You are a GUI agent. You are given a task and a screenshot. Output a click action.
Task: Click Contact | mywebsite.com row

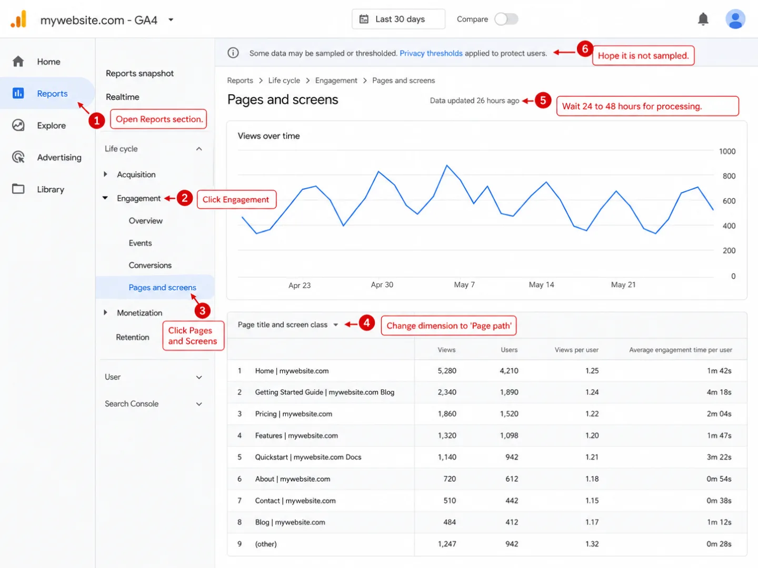point(487,501)
